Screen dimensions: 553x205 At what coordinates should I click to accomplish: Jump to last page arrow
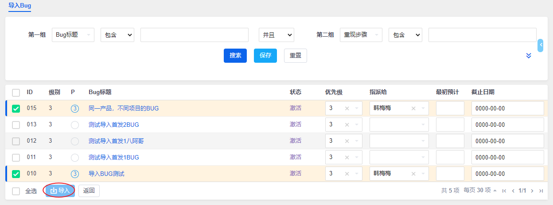(x=541, y=191)
